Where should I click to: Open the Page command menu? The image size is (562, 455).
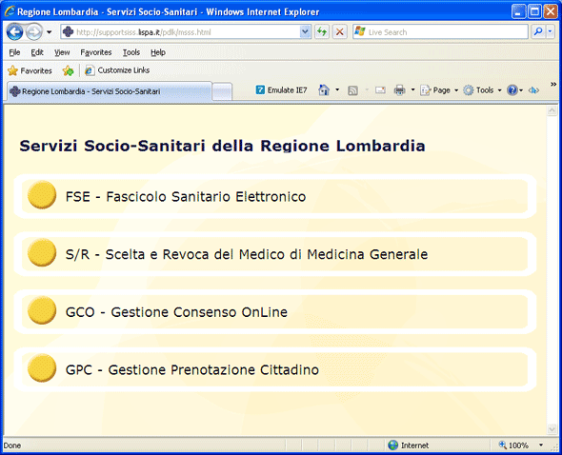pos(439,89)
